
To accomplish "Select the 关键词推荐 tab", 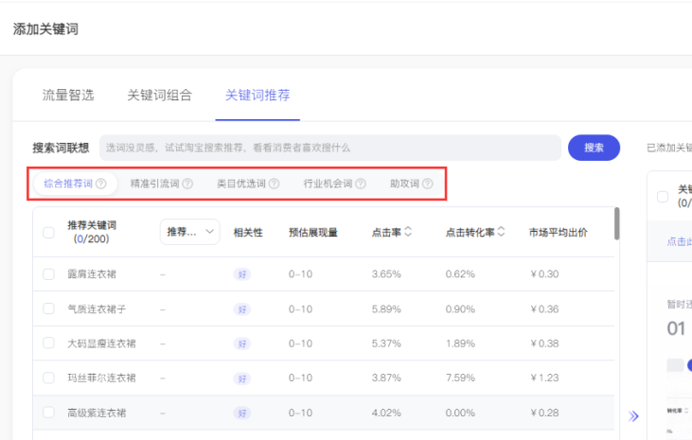I will [257, 96].
